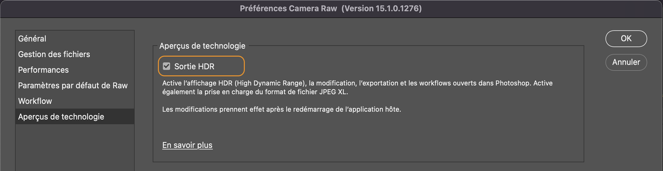Viewport: 663px width, 171px height.
Task: Follow the "En savoir plus" link
Action: (x=187, y=145)
